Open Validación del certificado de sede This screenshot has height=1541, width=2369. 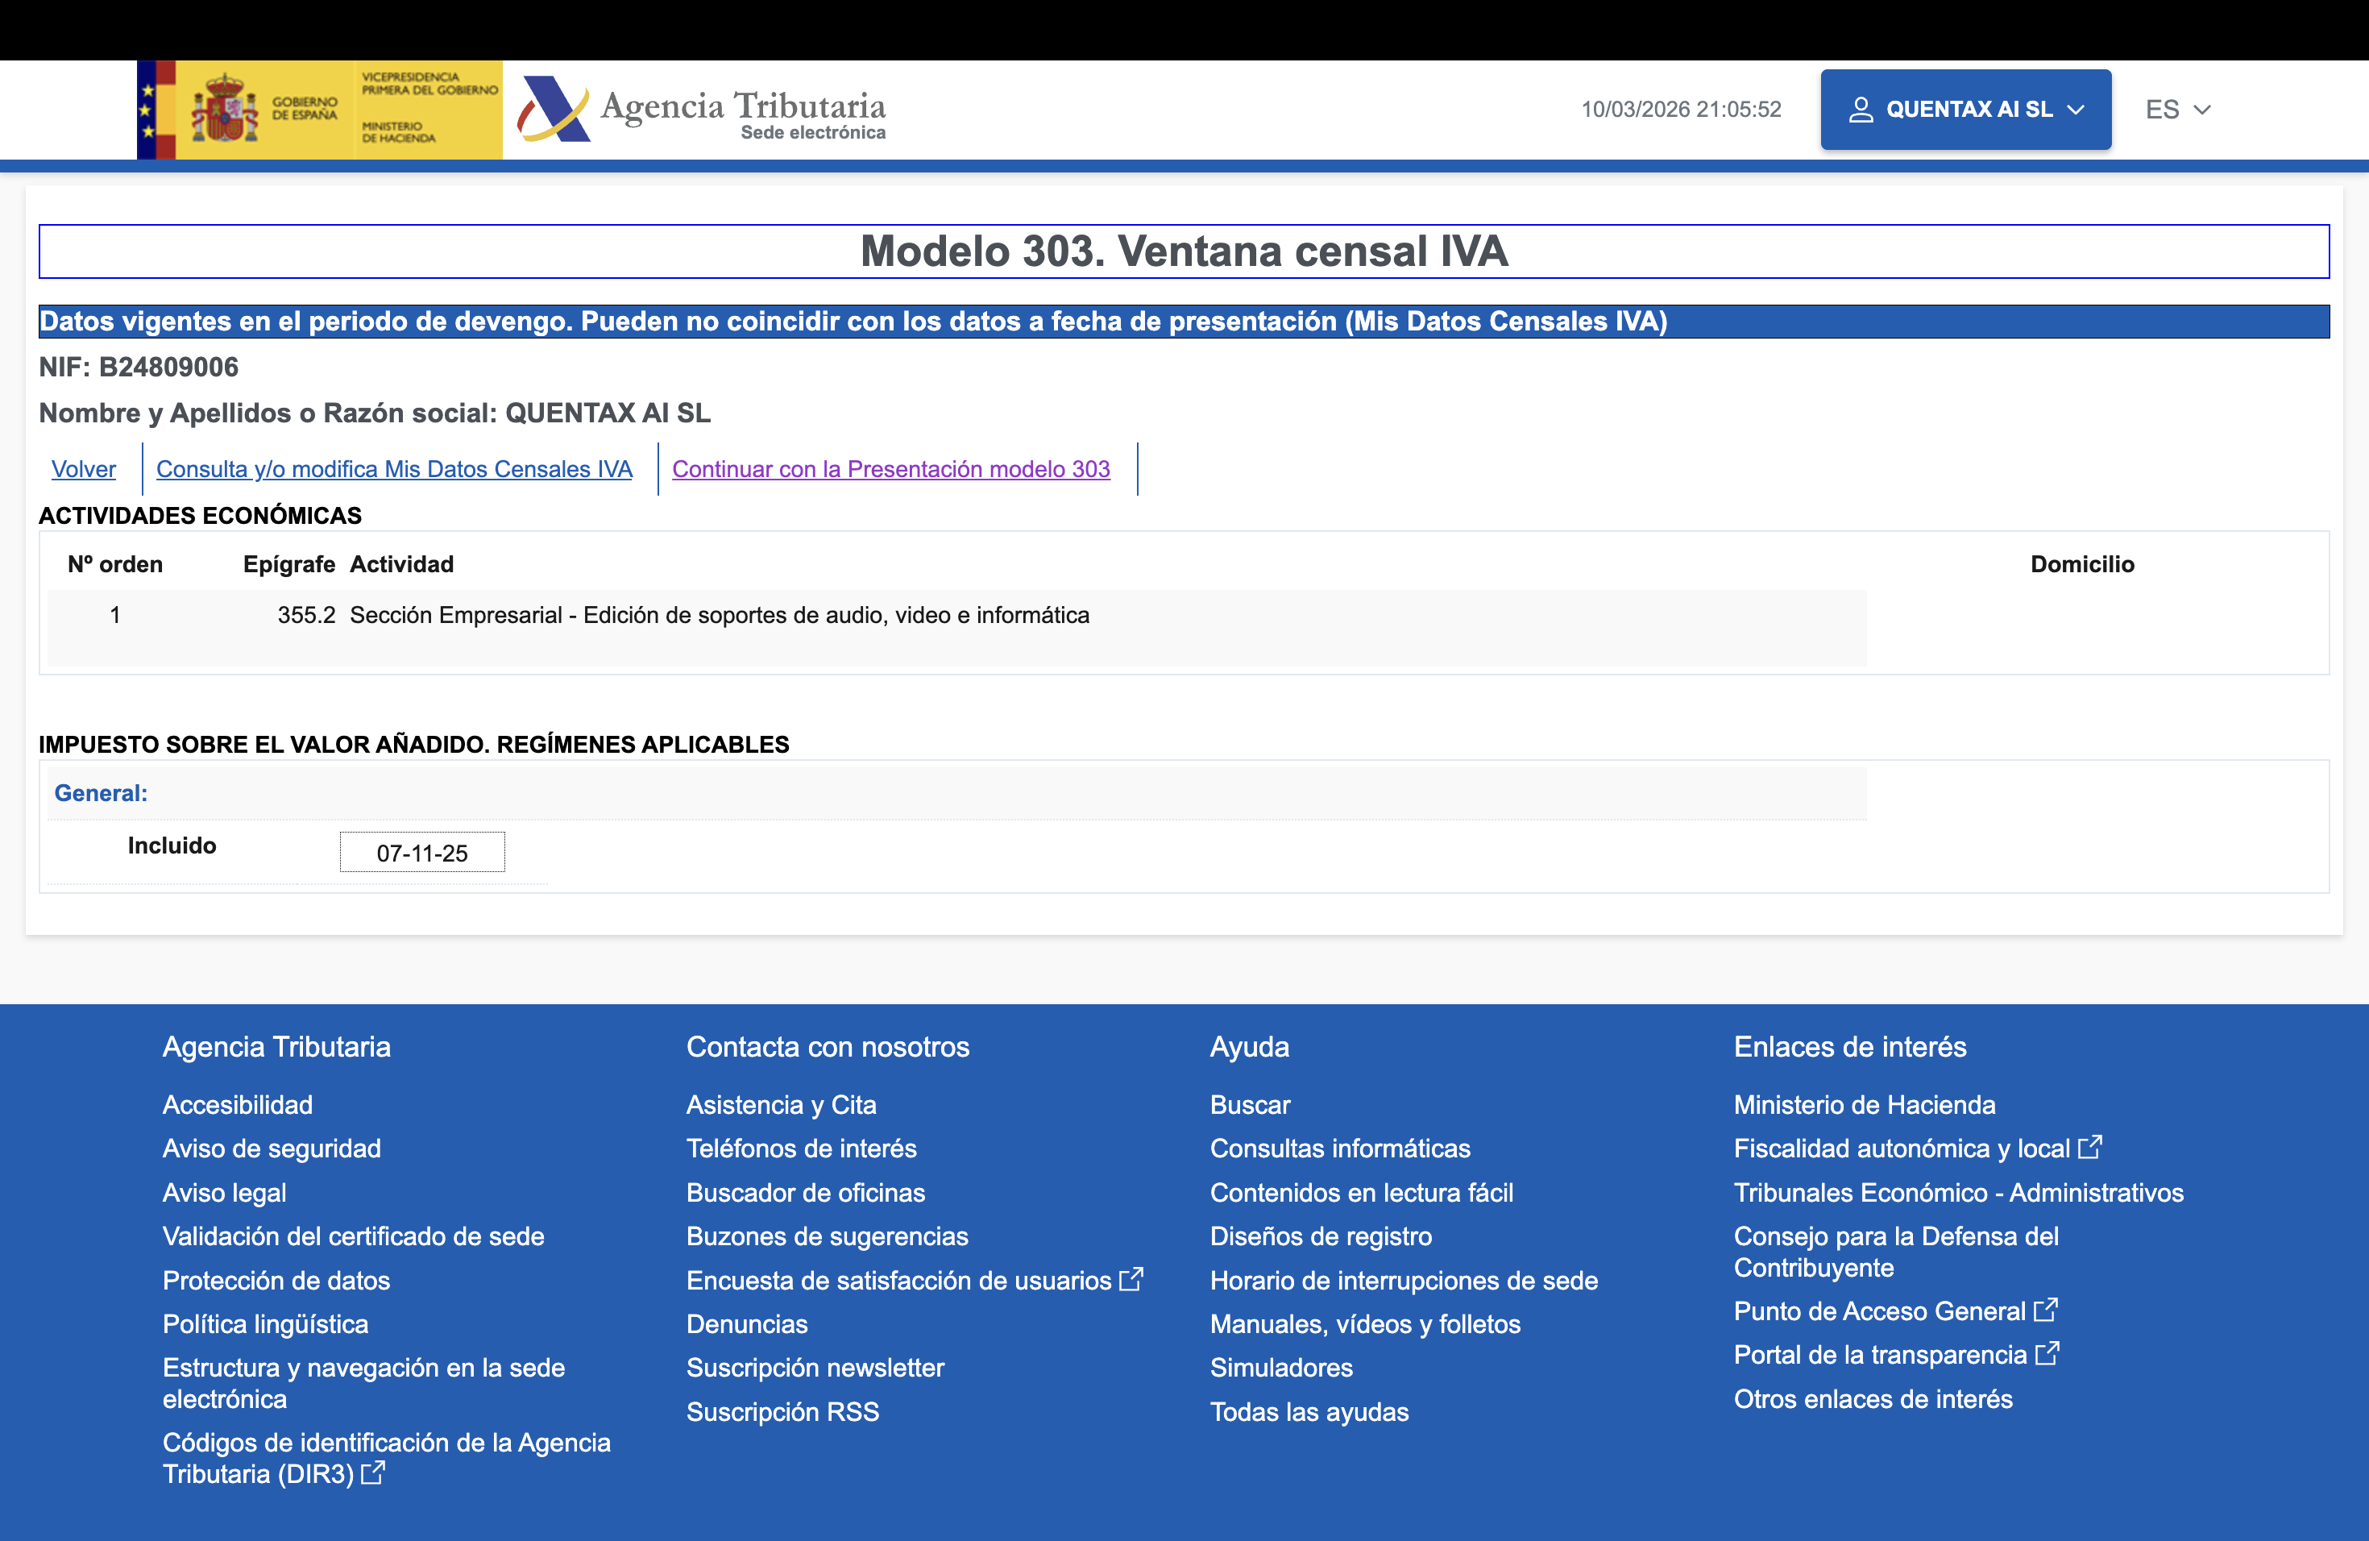pyautogui.click(x=354, y=1236)
